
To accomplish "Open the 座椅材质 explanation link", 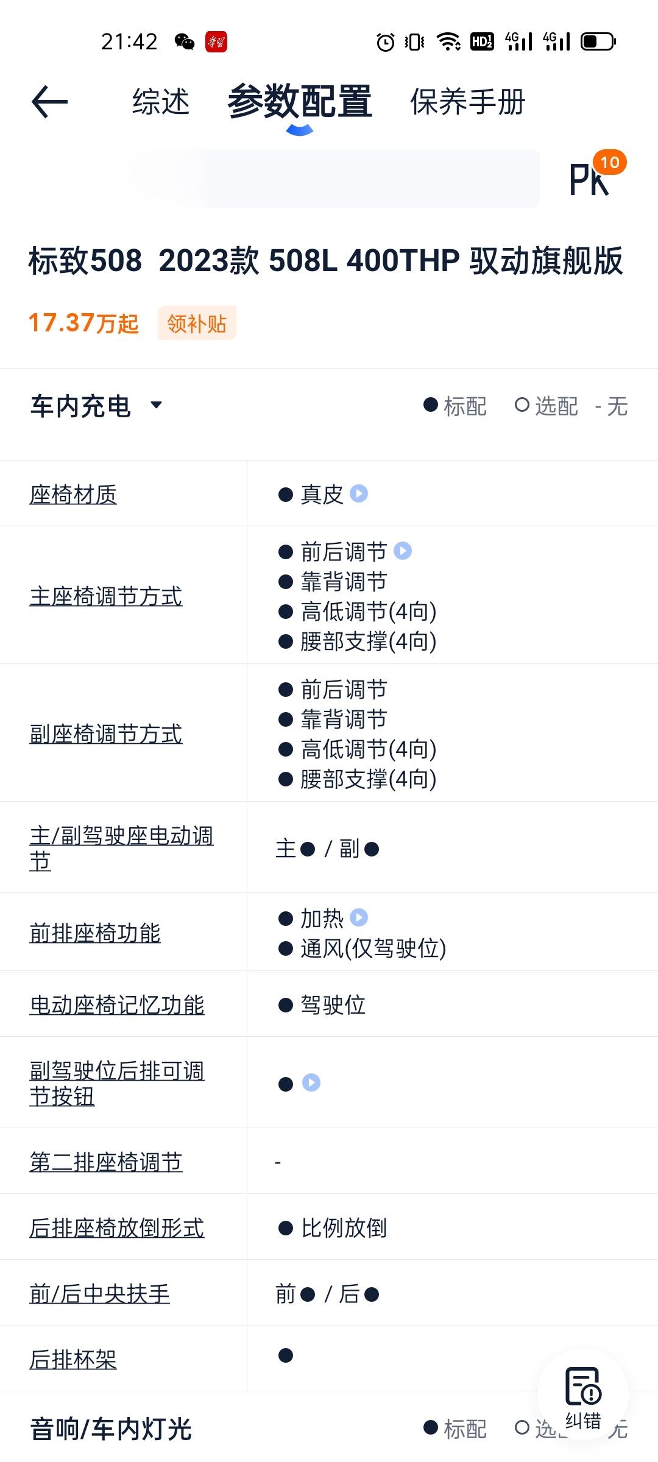I will [73, 495].
